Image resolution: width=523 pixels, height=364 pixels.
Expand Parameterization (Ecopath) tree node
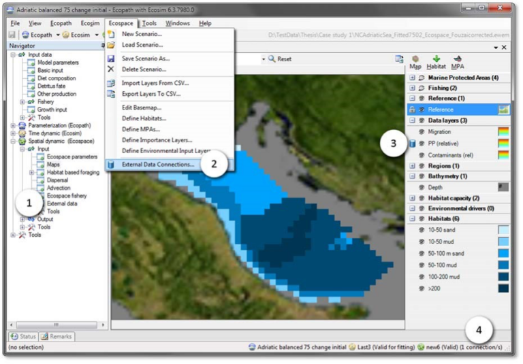[x=13, y=125]
